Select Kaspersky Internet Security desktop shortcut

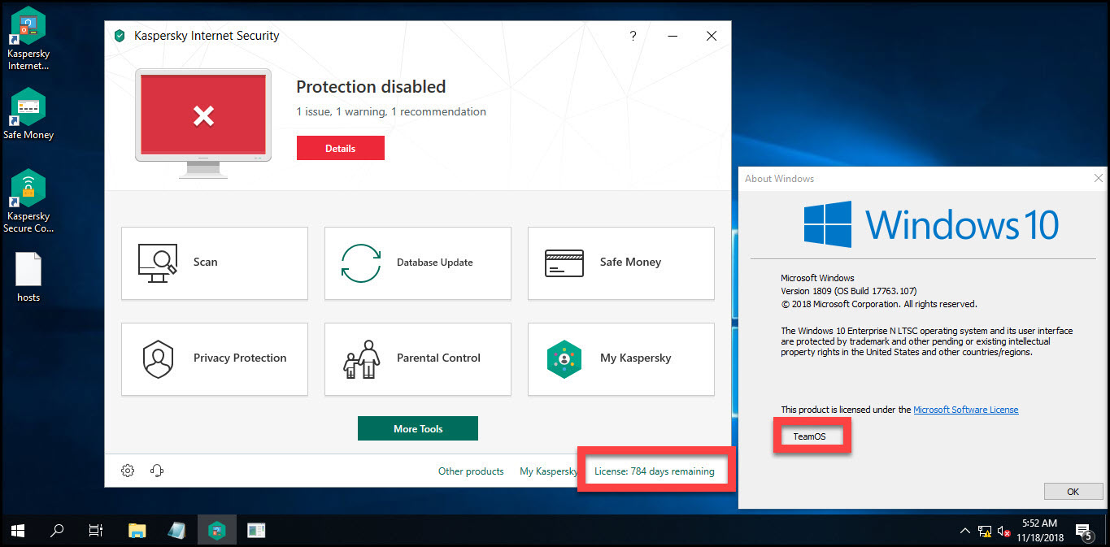tap(28, 39)
